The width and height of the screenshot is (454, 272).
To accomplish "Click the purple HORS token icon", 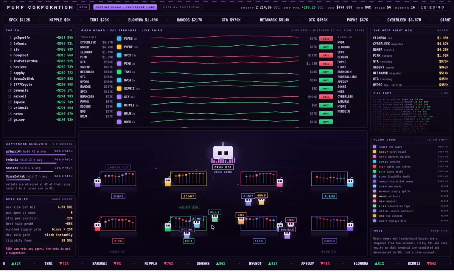I will (x=119, y=122).
